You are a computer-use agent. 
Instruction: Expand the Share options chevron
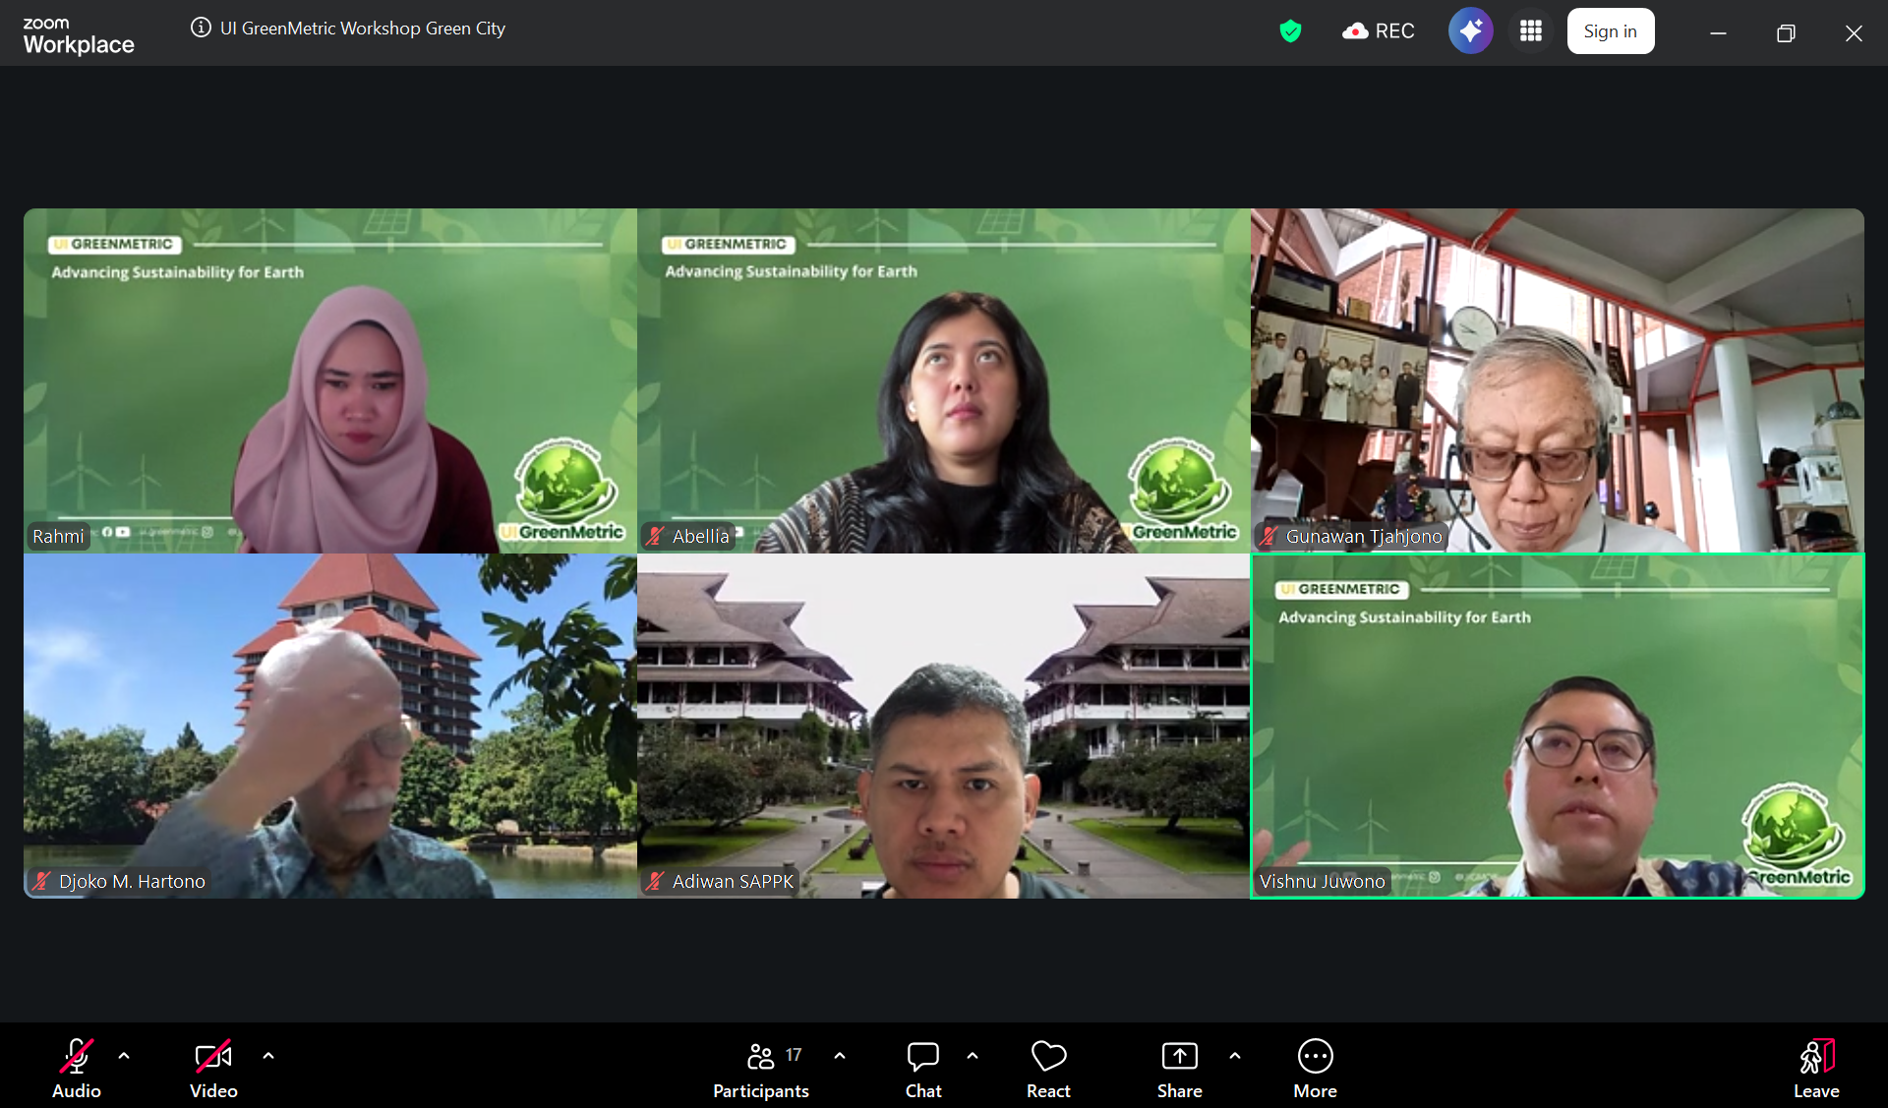(x=1235, y=1056)
